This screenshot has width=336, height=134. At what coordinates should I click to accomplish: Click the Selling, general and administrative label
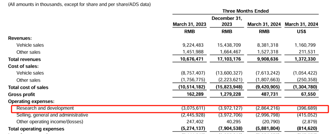click(52, 115)
